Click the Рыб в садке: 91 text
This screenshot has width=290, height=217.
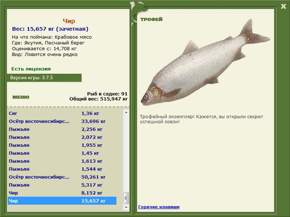click(107, 94)
